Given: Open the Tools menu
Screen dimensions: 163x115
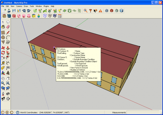Looking at the screenshot, I should pyautogui.click(x=32, y=6).
